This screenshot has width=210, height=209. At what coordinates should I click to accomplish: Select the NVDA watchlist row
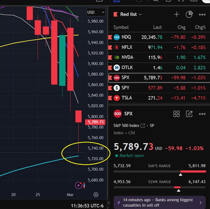tap(159, 57)
